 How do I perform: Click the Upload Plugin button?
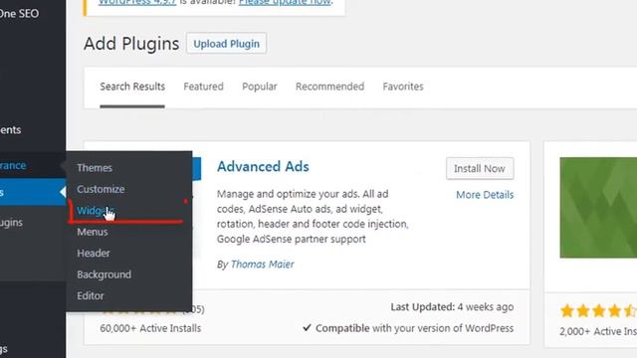point(226,44)
